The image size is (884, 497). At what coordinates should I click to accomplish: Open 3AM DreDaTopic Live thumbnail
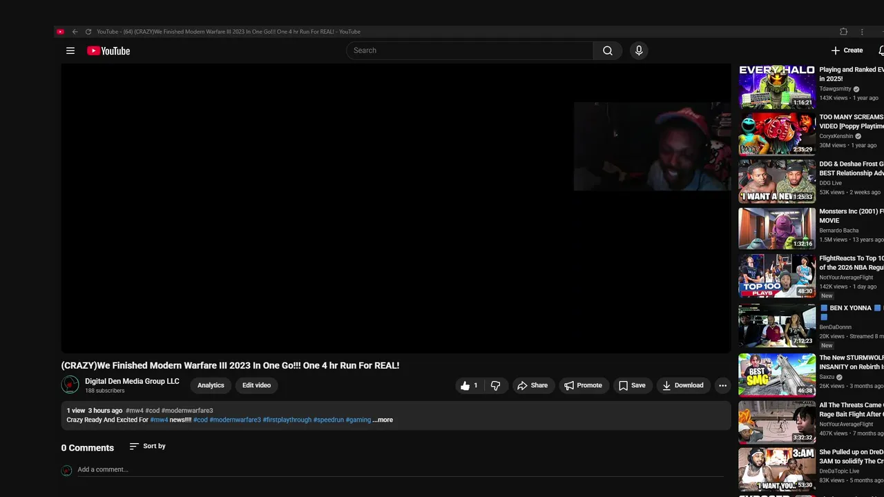777,469
